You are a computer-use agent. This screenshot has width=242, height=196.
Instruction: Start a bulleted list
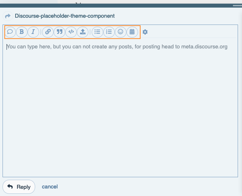click(x=97, y=32)
